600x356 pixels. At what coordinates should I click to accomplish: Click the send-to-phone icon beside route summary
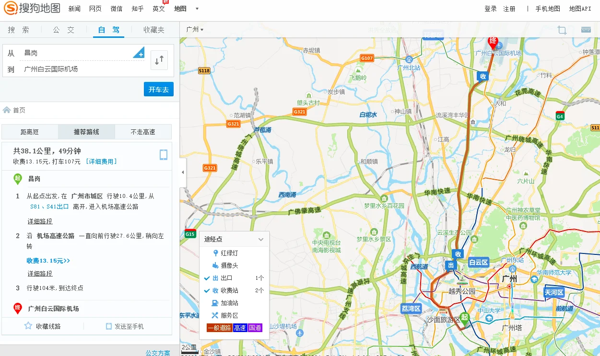point(164,155)
